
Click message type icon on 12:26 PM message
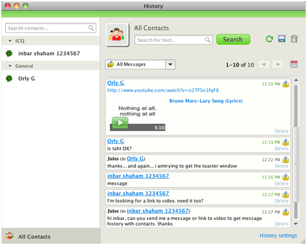coord(286,177)
